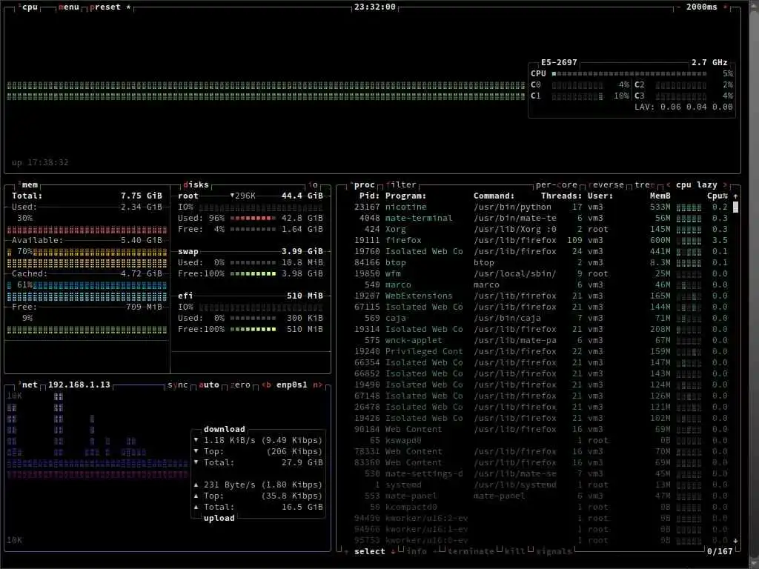Select next sort column with right arrow

pos(725,184)
